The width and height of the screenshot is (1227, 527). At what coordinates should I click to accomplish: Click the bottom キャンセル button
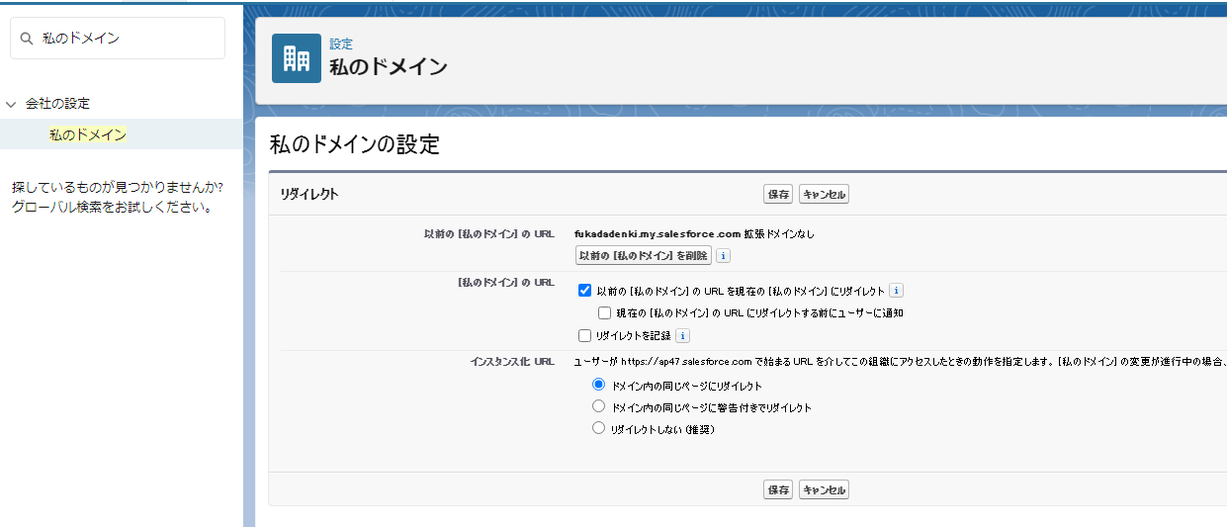tap(824, 489)
